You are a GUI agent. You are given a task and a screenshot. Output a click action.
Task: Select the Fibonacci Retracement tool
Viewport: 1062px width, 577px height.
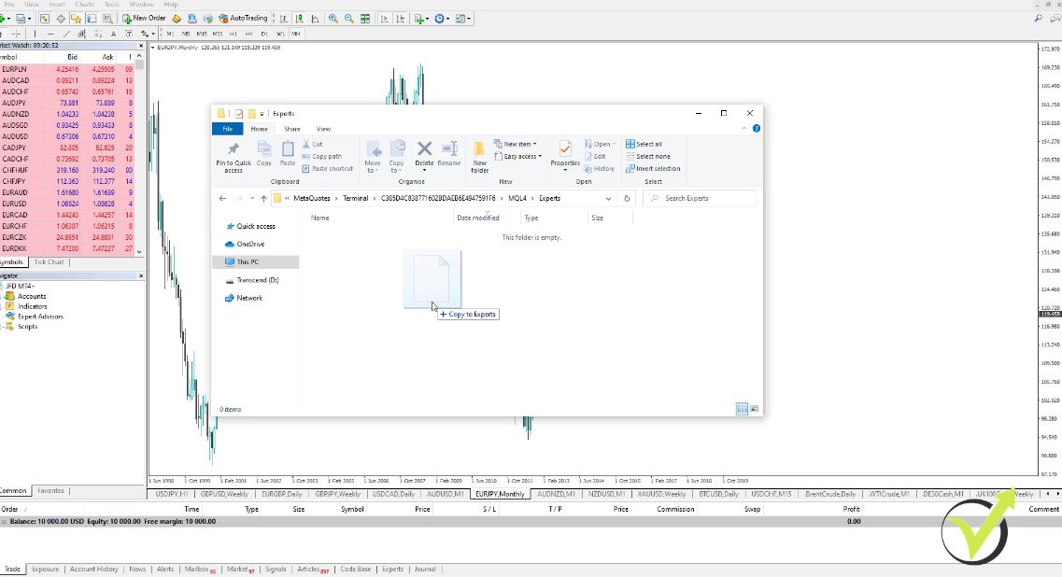(x=96, y=34)
